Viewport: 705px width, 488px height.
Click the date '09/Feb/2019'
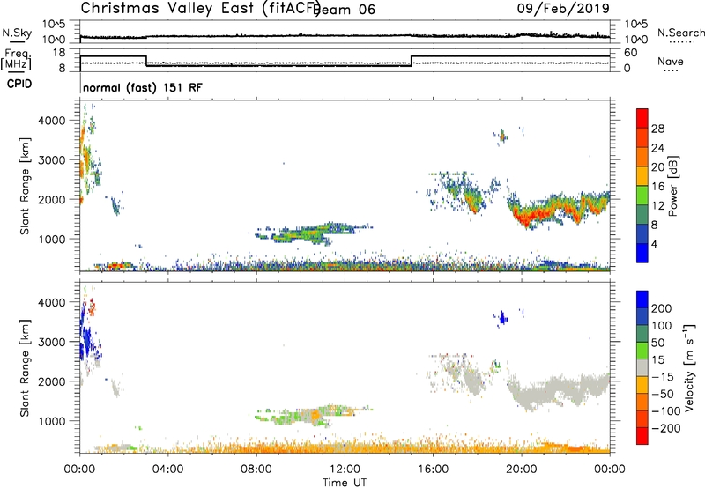click(x=563, y=9)
